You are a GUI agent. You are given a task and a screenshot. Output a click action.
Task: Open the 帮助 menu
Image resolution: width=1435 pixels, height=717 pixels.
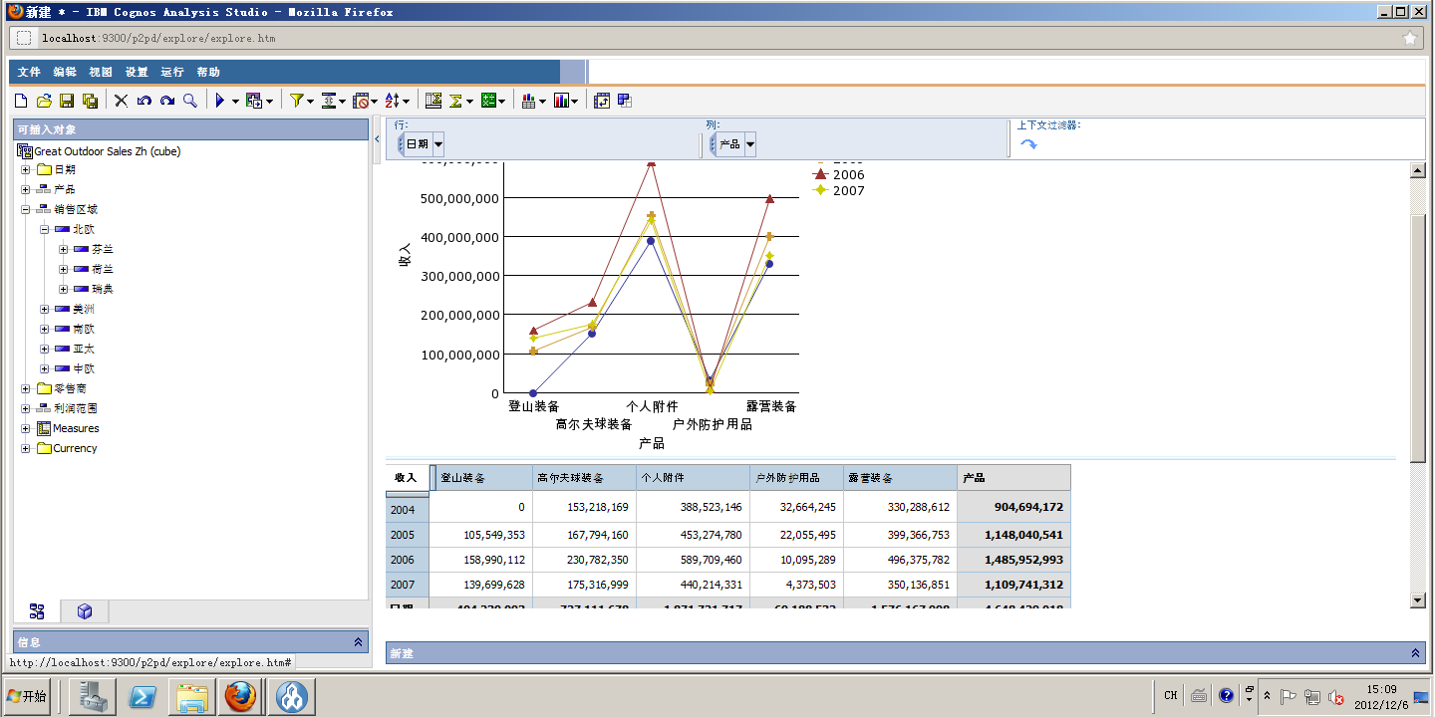pos(208,72)
